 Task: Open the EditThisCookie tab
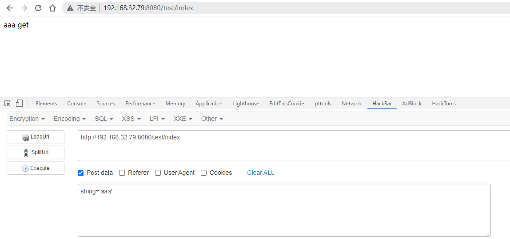[287, 104]
